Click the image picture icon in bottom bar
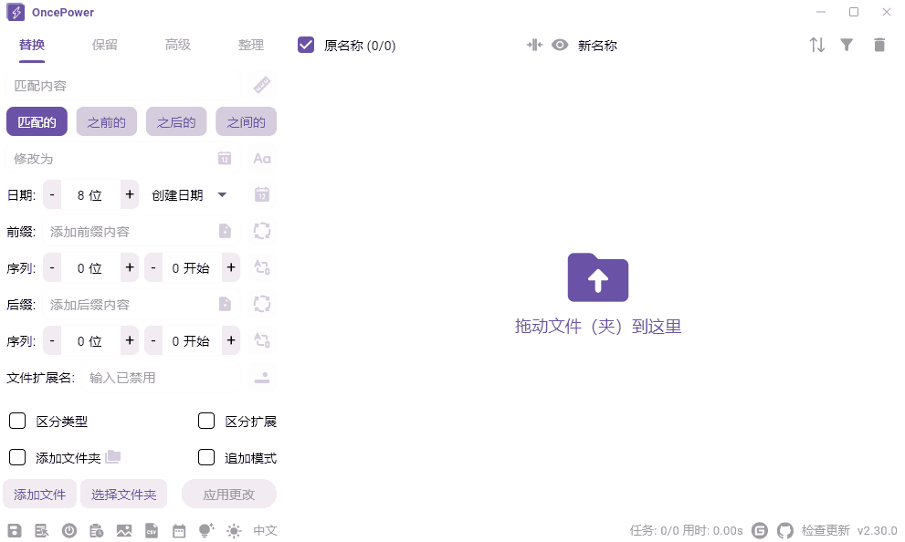This screenshot has width=905, height=542. [124, 530]
